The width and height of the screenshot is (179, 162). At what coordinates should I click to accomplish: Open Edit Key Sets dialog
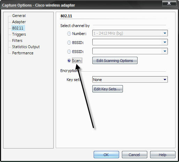[x=108, y=89]
